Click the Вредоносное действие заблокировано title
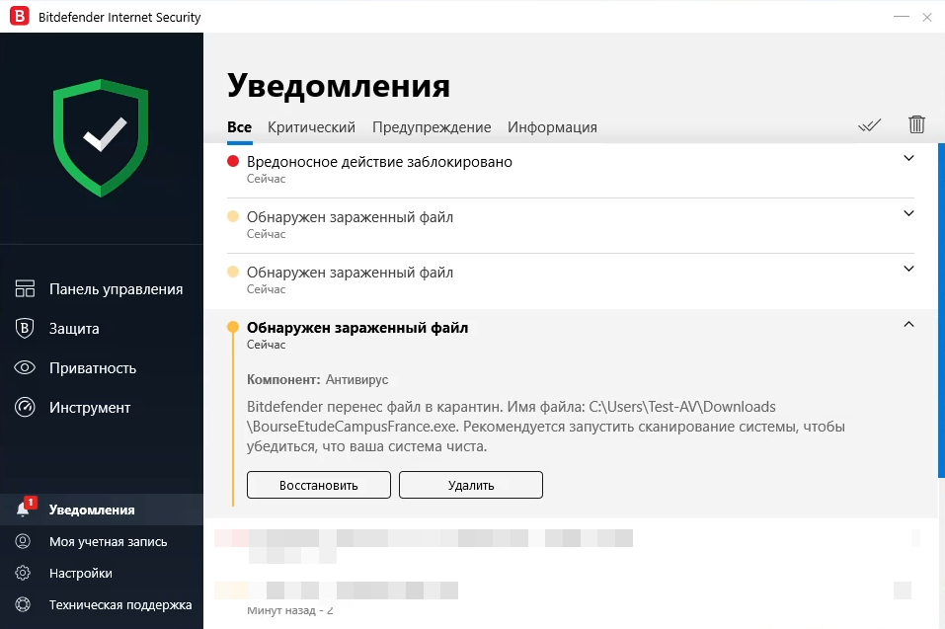Screen dimensions: 945x629 pyautogui.click(x=380, y=162)
